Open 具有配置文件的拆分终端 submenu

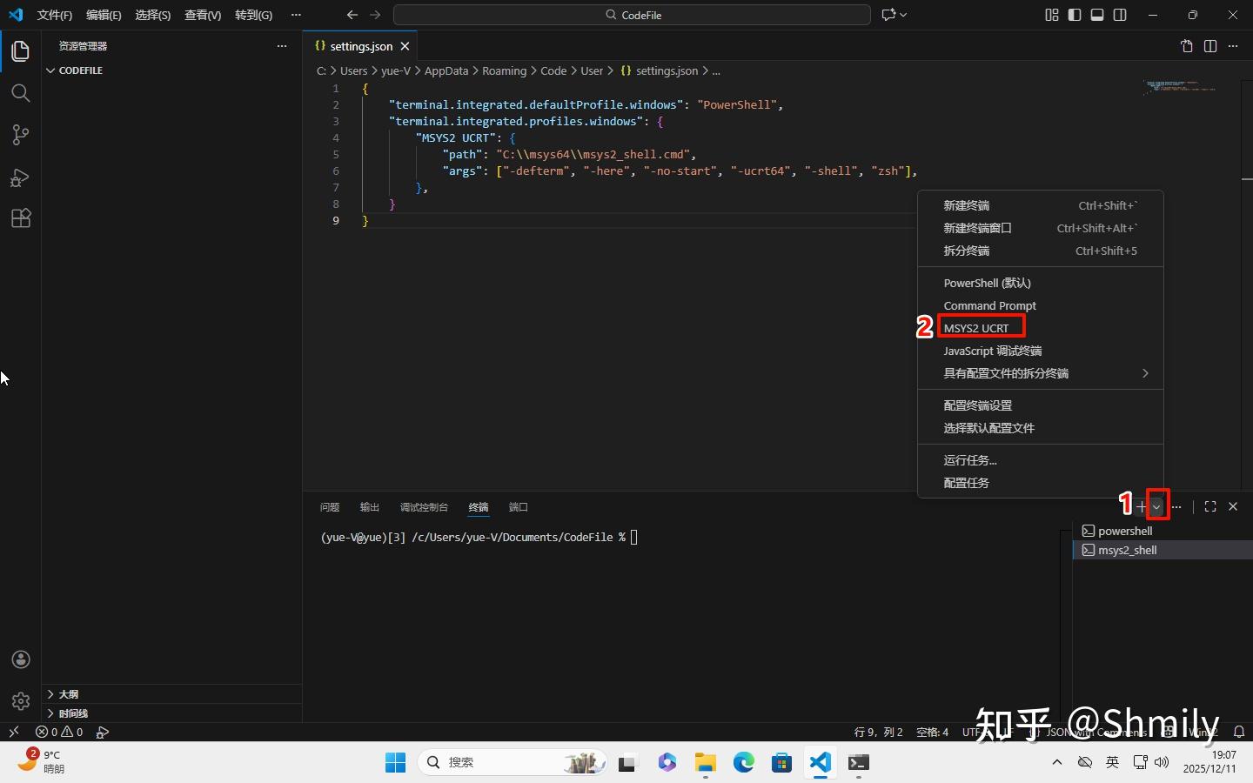(x=1041, y=373)
